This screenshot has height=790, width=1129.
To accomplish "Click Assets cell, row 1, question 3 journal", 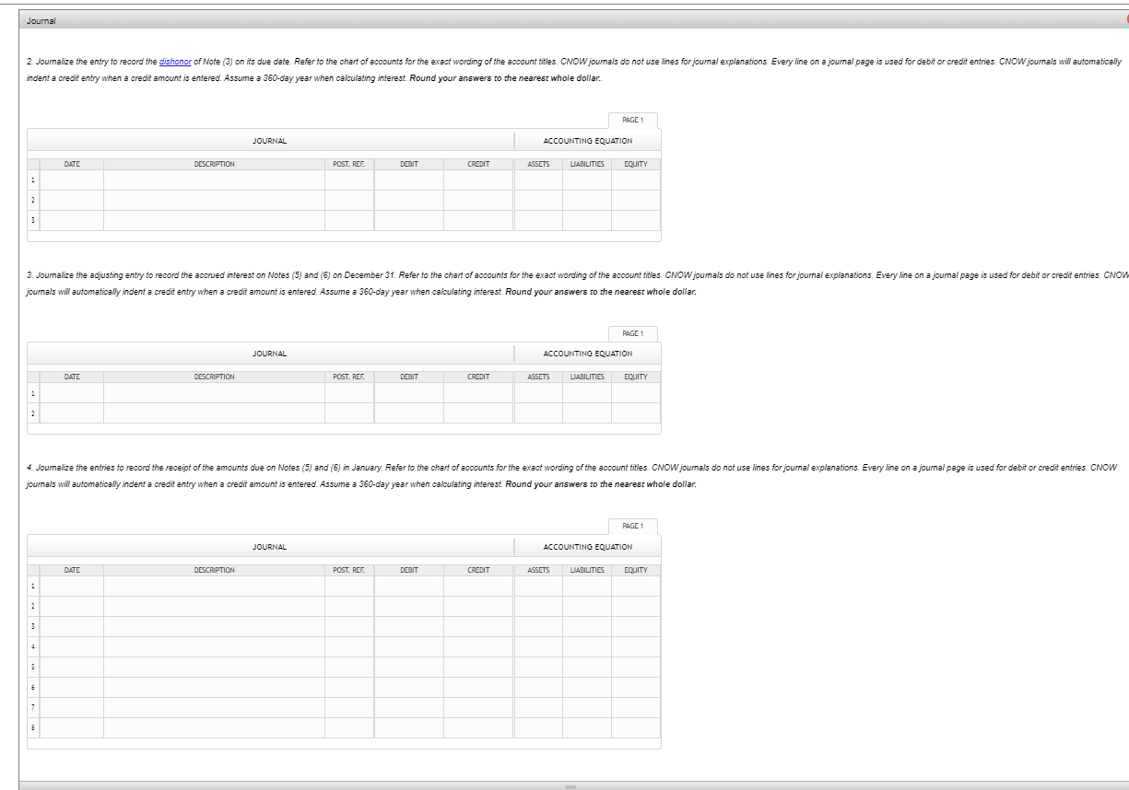I will point(538,393).
